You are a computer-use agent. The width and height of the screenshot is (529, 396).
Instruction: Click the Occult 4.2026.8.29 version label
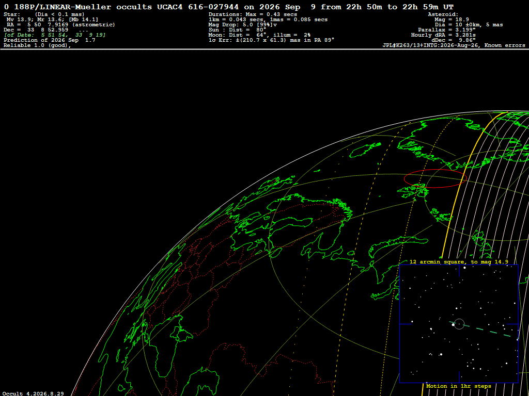33,393
